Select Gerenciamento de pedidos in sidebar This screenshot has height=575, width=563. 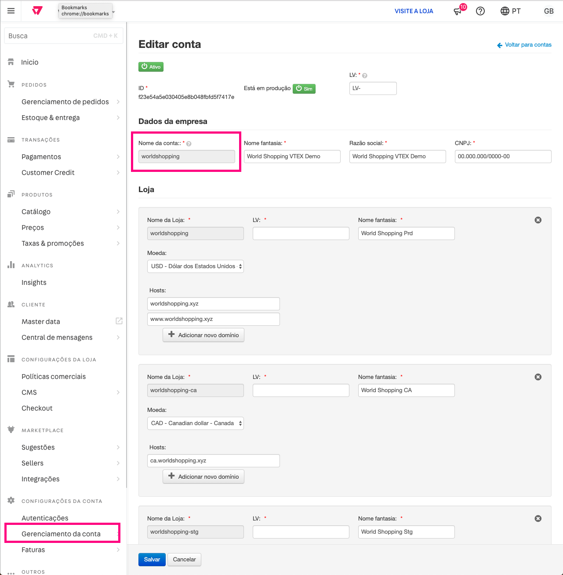[x=65, y=102]
